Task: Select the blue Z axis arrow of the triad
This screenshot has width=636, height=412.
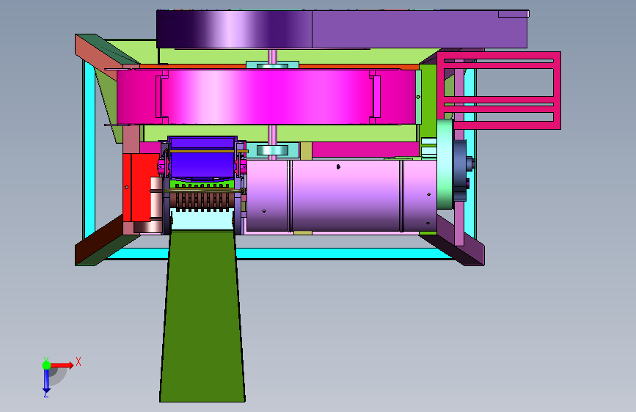Action: [46, 381]
